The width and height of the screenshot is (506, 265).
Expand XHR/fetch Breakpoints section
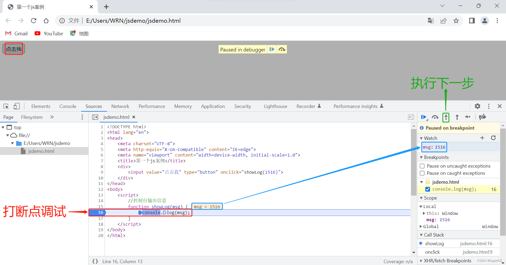pos(421,261)
